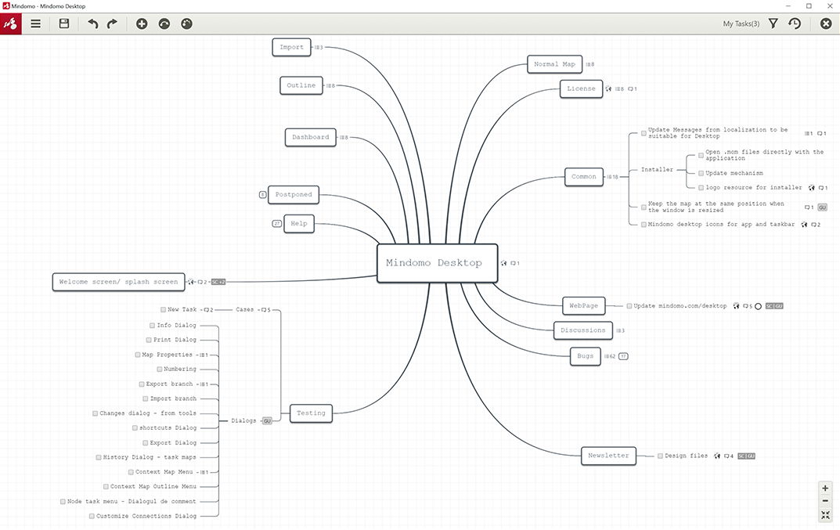Click the globe icon beside Welcome screen topic
The image size is (840, 530).
(191, 282)
